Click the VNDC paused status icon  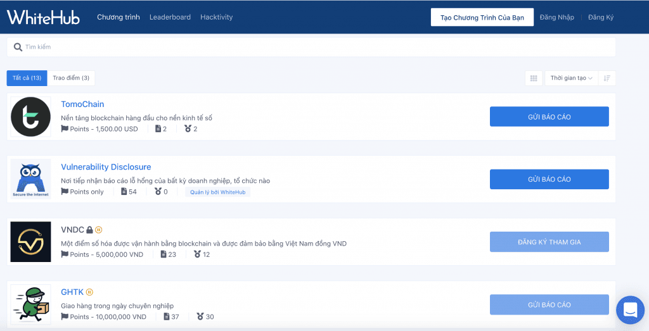[x=98, y=230]
